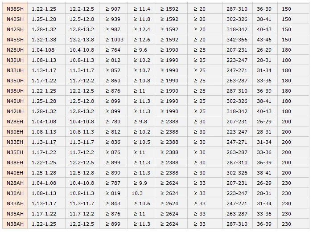The image size is (313, 232).
Task: Click the '≥ 987' value cell
Action: [x=113, y=29]
